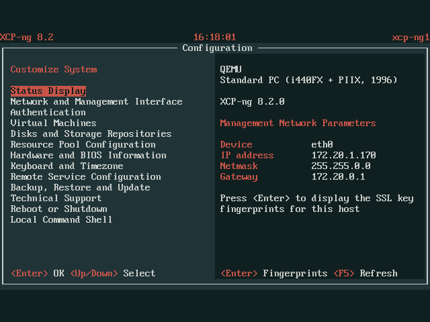Click the QEMU manufacturer text
Screen dimensions: 430x322
pyautogui.click(x=230, y=69)
